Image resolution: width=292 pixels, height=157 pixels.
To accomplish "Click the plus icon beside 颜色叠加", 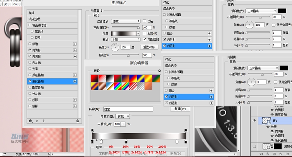I will [x=75, y=75].
